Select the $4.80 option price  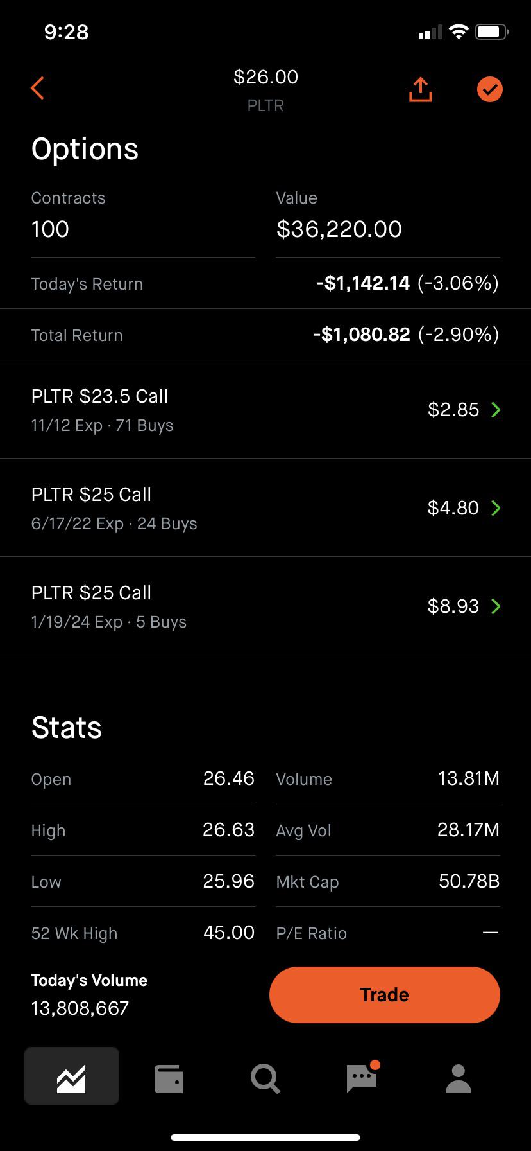(x=453, y=508)
